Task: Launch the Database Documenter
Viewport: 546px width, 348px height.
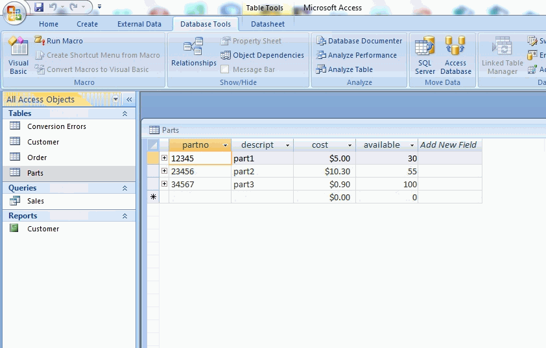Action: coord(359,41)
